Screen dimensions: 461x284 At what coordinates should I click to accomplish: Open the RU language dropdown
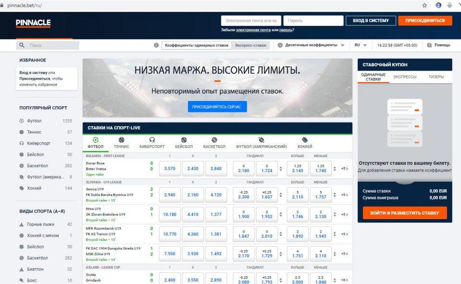[361, 45]
